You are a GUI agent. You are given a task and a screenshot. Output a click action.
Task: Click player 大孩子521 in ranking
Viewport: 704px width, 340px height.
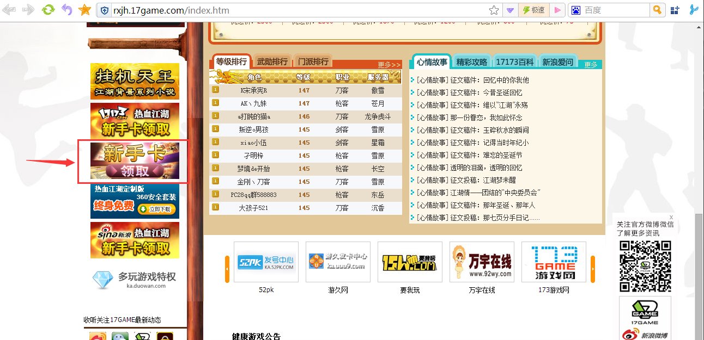[x=253, y=208]
